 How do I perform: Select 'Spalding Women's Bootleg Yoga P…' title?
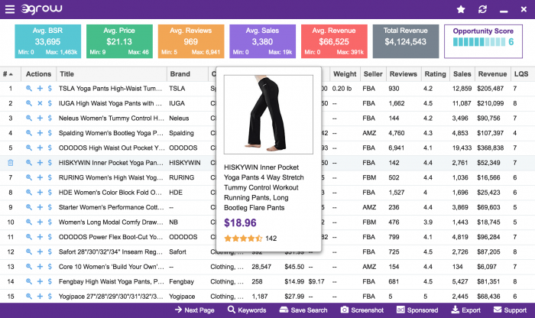[x=111, y=133]
